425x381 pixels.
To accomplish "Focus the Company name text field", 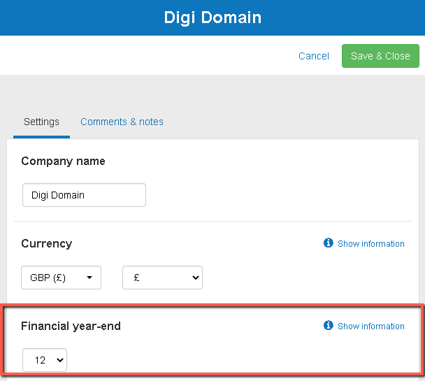I will pos(84,195).
